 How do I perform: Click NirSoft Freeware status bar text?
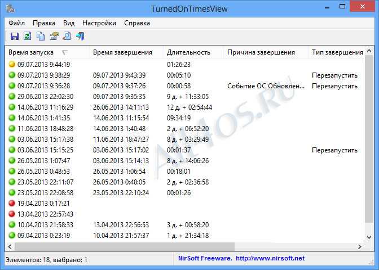coord(205,258)
